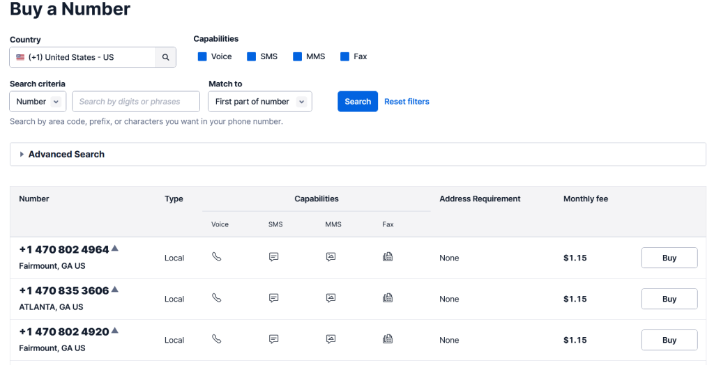
Task: Click Fairmount, GA US under +1 470 802 4964
Action: [52, 266]
